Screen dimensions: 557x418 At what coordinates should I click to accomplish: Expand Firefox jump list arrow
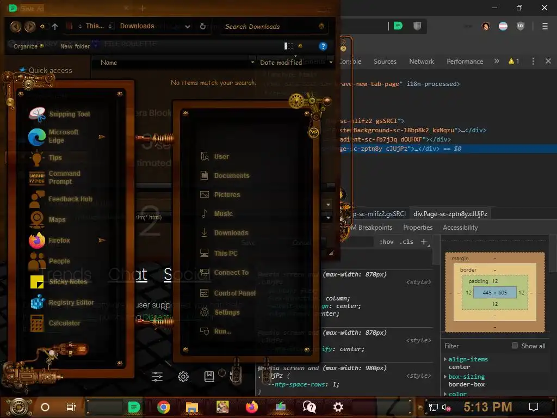pyautogui.click(x=102, y=240)
